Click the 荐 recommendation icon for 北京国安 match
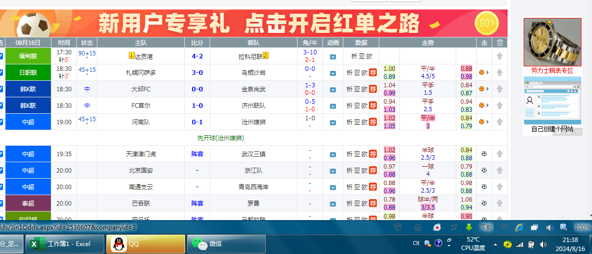This screenshot has height=254, width=592. [373, 171]
